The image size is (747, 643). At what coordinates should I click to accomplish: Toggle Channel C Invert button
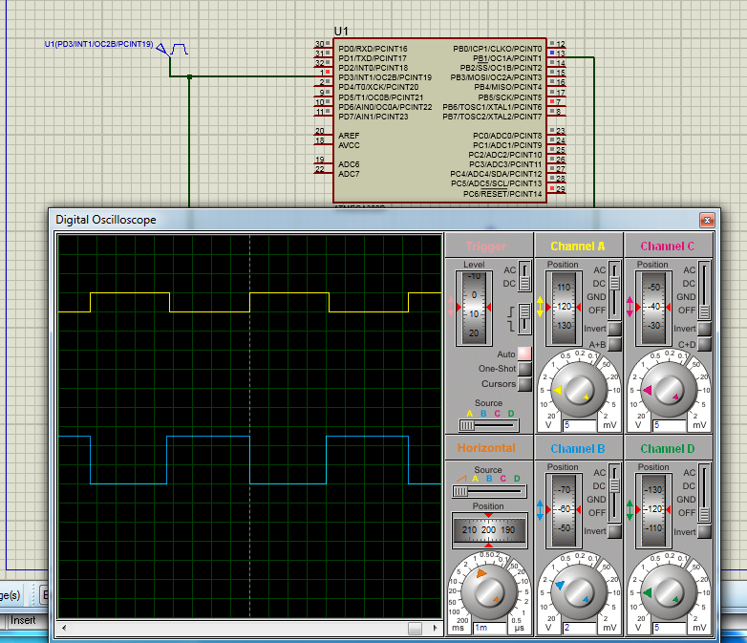pos(704,329)
